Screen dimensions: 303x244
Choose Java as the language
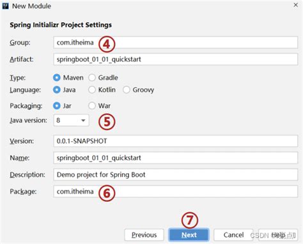pyautogui.click(x=57, y=90)
